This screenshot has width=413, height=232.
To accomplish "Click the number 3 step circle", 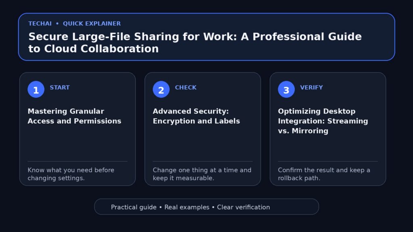I will pyautogui.click(x=286, y=89).
